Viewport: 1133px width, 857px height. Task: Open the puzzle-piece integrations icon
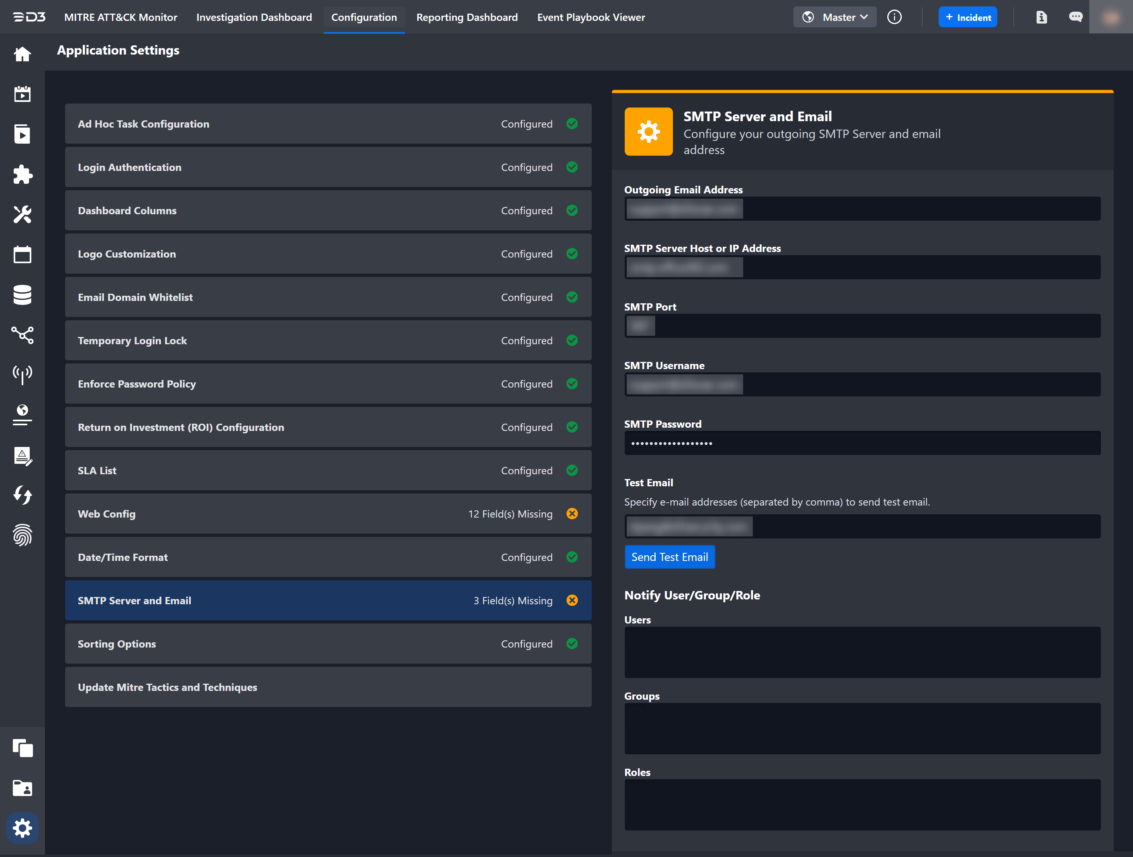pos(22,175)
